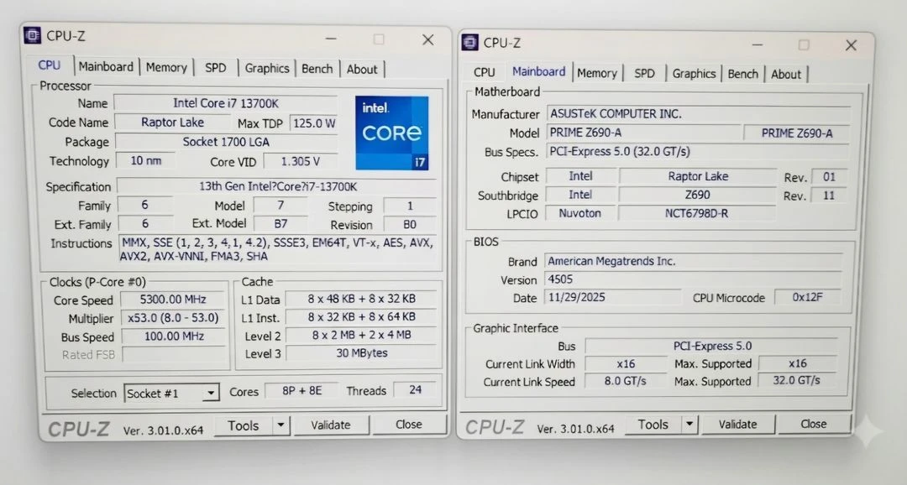Click the Ext. Model value B7
907x485 pixels.
point(280,223)
